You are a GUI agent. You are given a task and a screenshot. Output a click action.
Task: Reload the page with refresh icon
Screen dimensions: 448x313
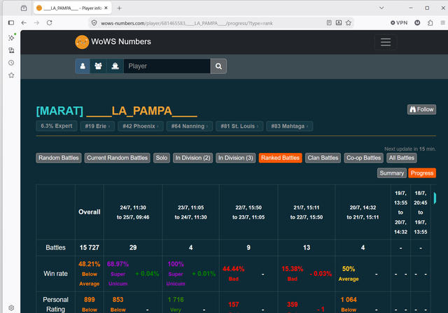pyautogui.click(x=50, y=23)
